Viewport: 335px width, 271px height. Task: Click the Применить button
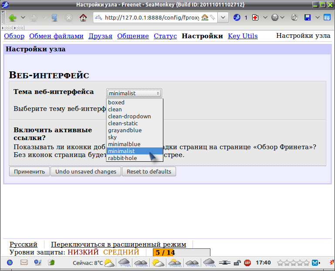click(29, 171)
